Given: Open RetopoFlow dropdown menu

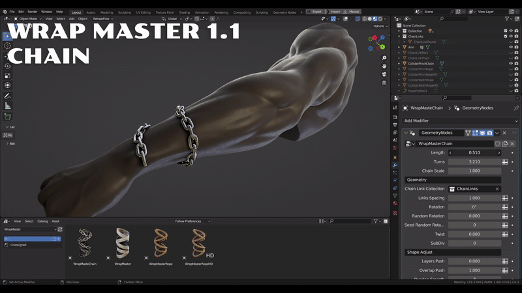Looking at the screenshot, I should tap(103, 19).
